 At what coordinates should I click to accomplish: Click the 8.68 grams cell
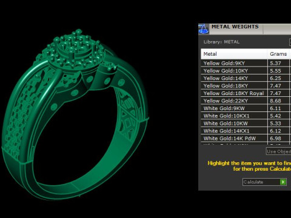278,101
